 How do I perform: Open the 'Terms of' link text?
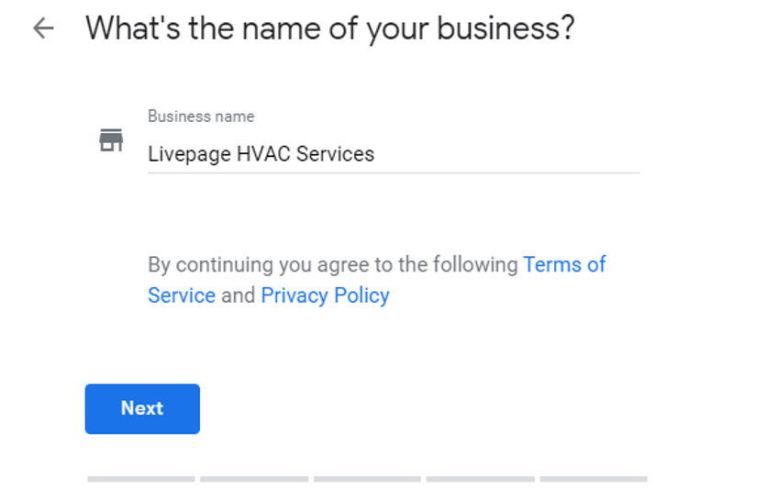pos(564,264)
